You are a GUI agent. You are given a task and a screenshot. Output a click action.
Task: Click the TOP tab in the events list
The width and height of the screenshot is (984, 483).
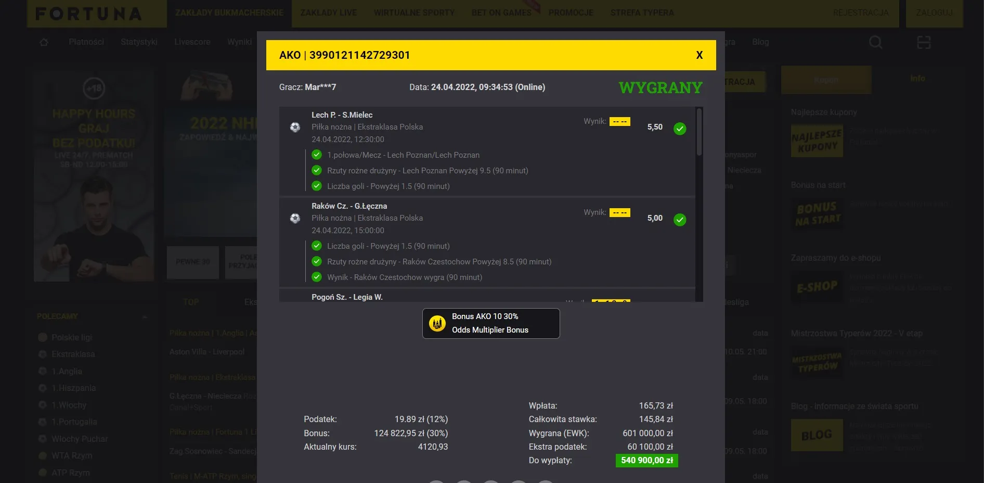(191, 302)
